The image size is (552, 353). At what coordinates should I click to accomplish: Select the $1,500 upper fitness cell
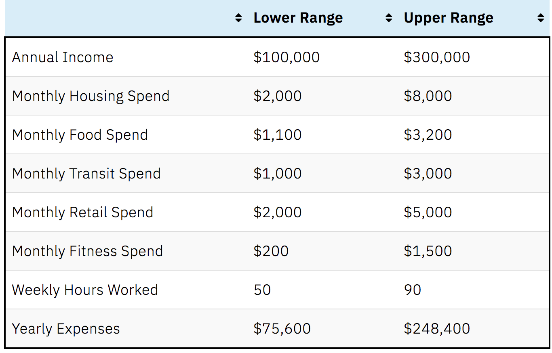coord(428,251)
